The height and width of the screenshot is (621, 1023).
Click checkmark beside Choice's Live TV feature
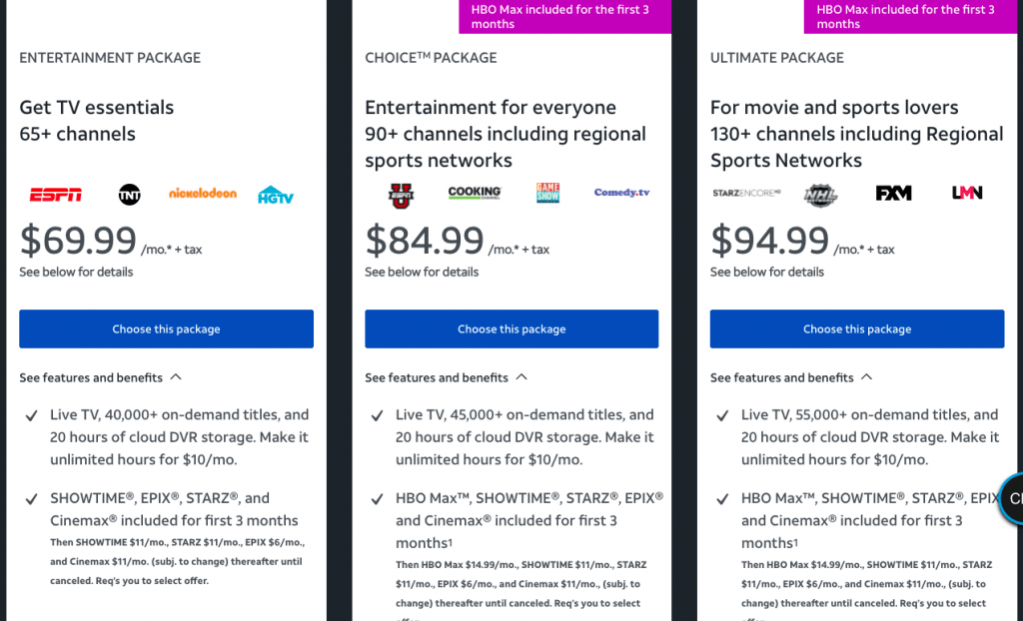coord(377,416)
